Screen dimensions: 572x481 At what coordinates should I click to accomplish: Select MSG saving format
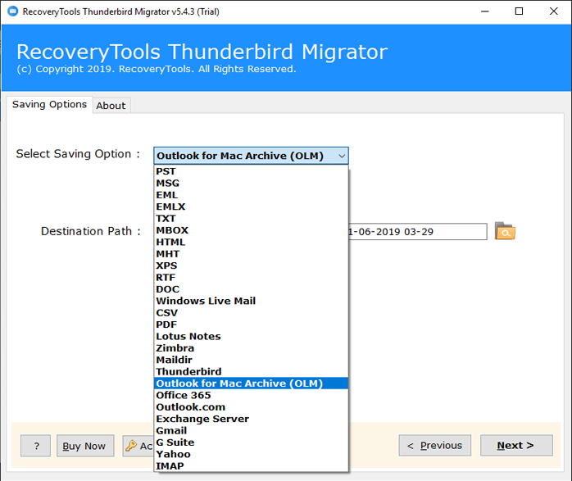[251, 183]
